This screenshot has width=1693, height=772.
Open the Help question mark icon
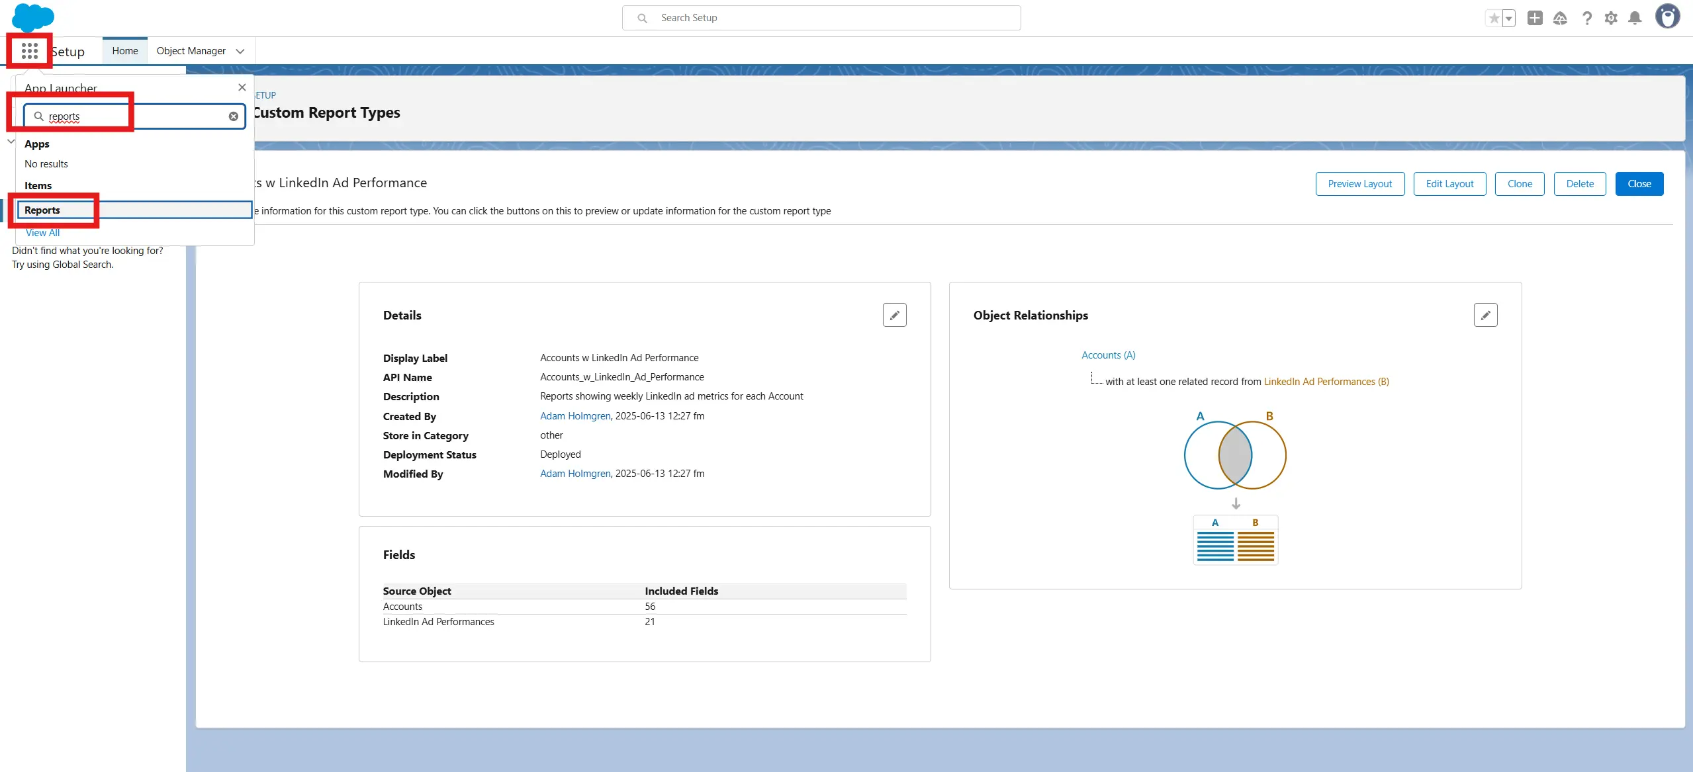coord(1586,18)
